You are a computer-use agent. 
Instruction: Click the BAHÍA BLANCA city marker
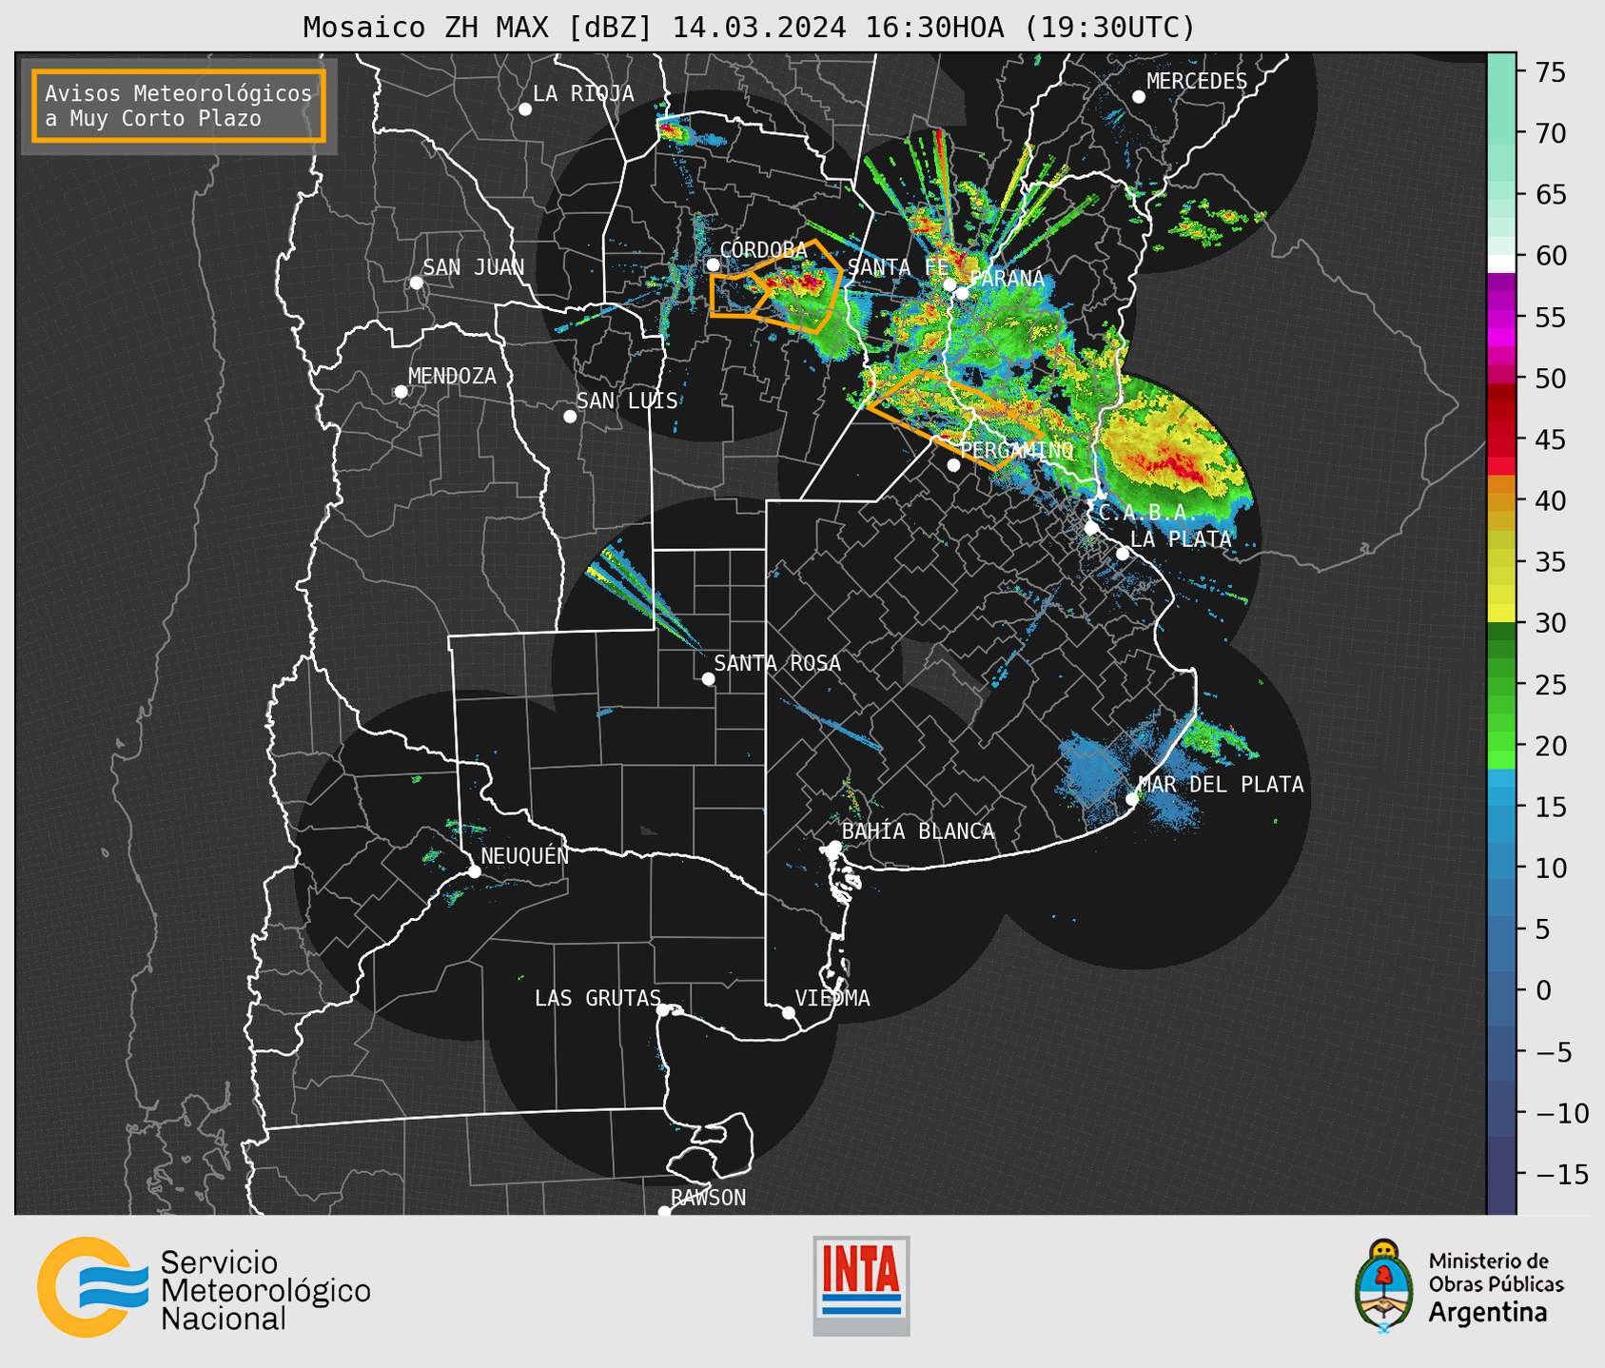pos(834,847)
